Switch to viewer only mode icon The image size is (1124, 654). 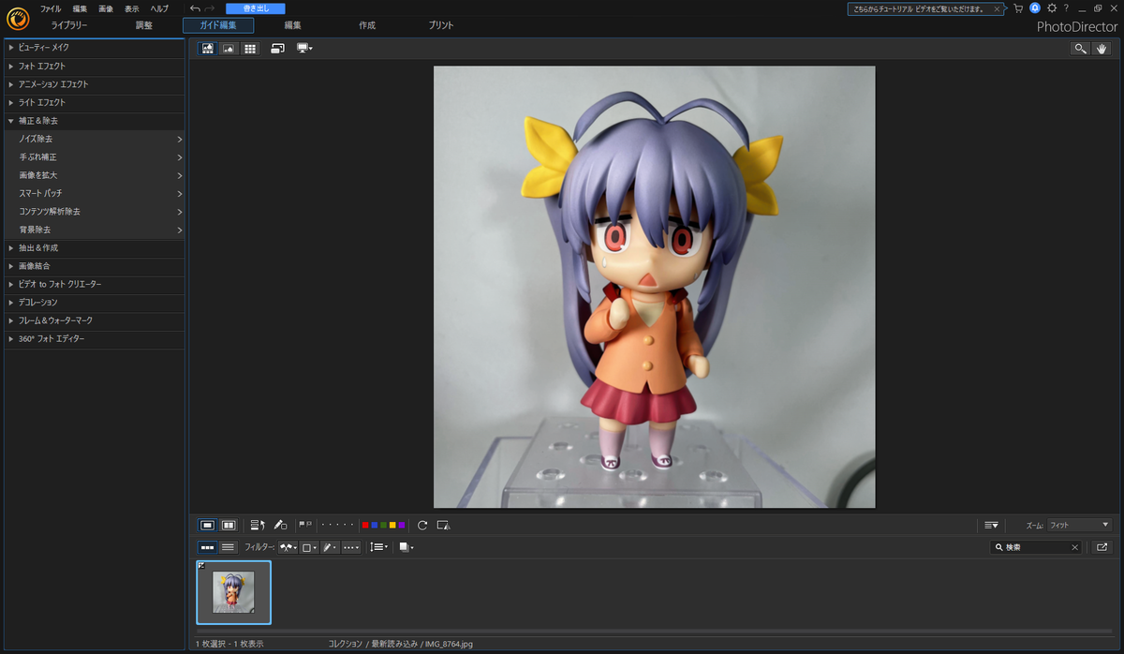229,48
